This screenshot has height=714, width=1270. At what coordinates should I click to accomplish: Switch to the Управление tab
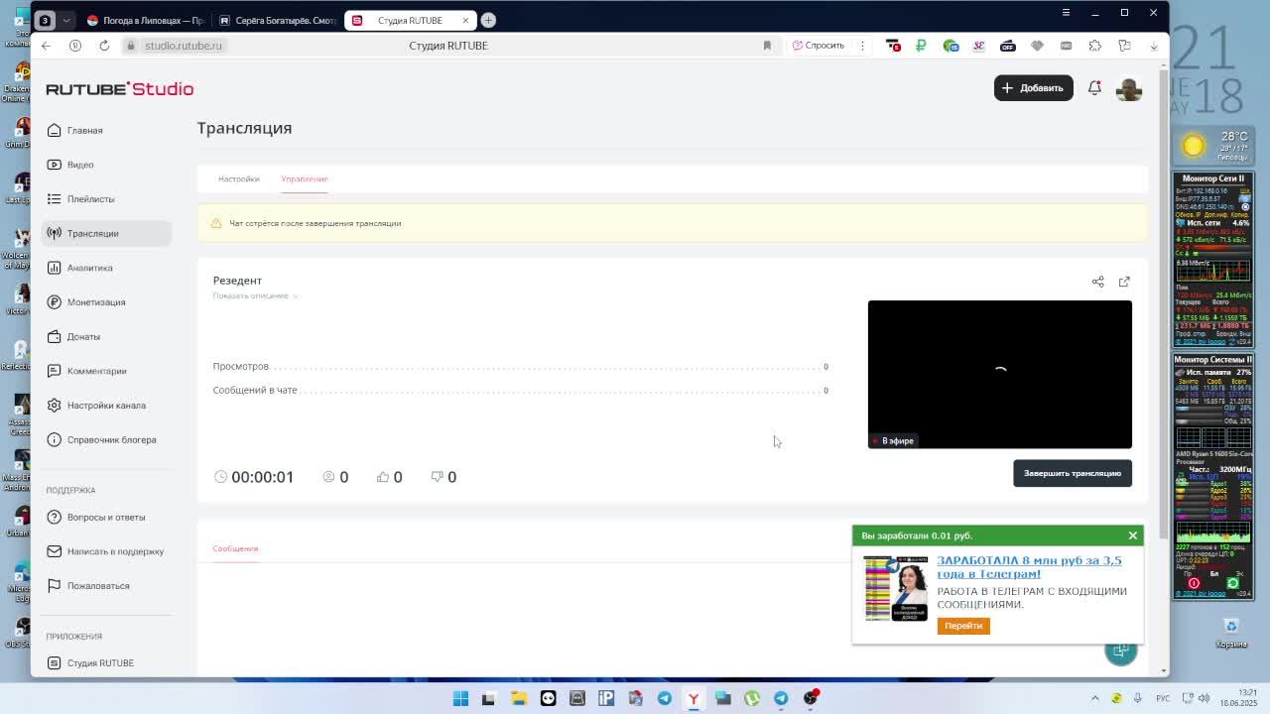click(304, 179)
